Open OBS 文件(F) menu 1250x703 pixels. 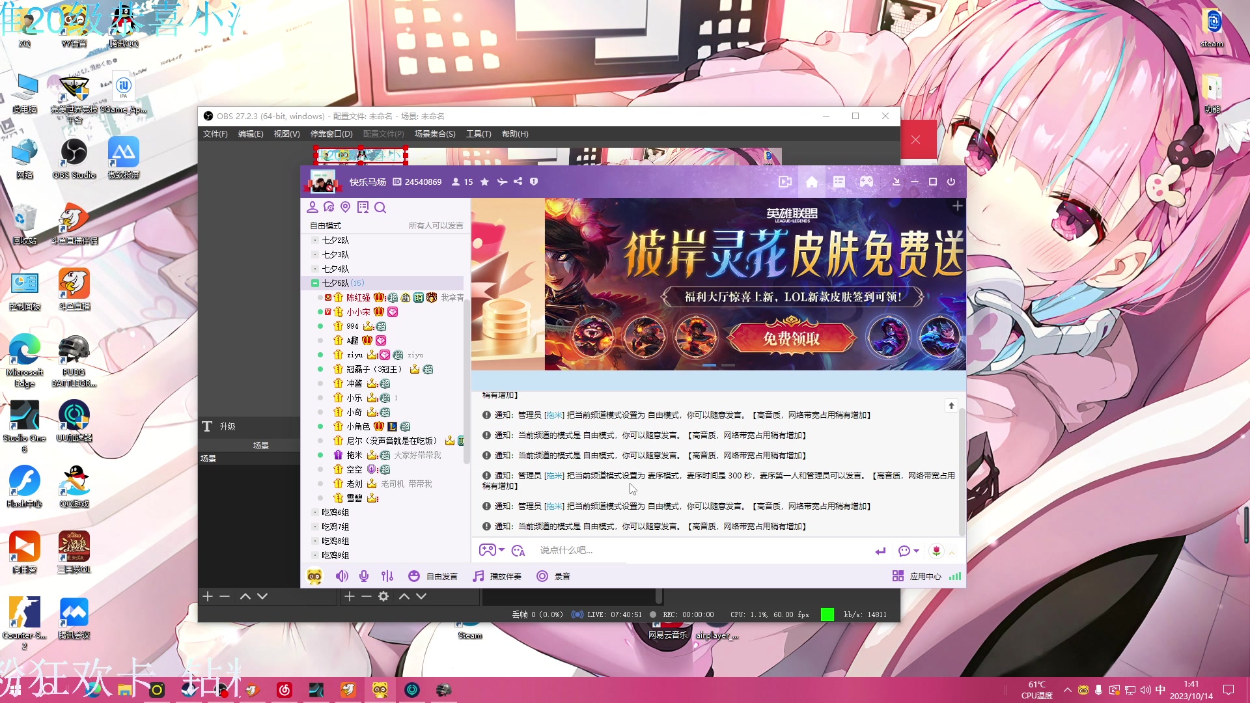(x=215, y=134)
